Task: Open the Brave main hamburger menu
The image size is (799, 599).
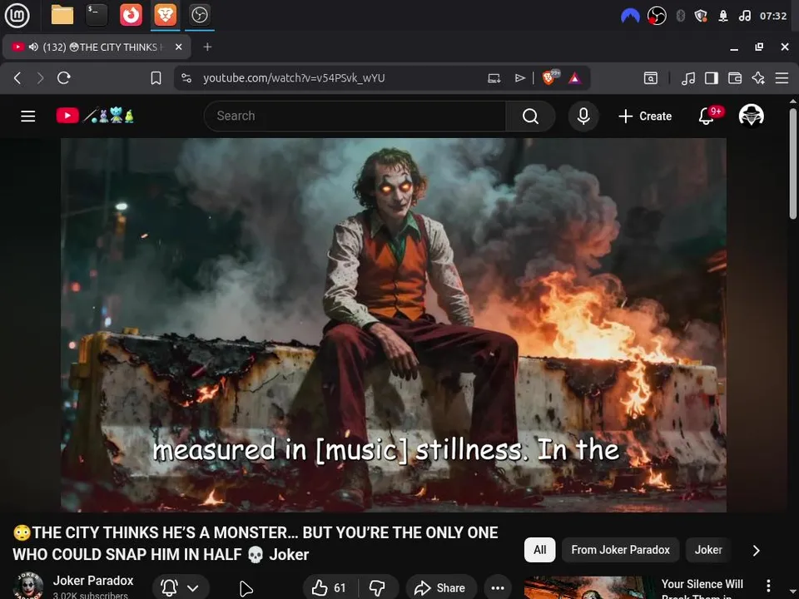Action: pyautogui.click(x=782, y=78)
